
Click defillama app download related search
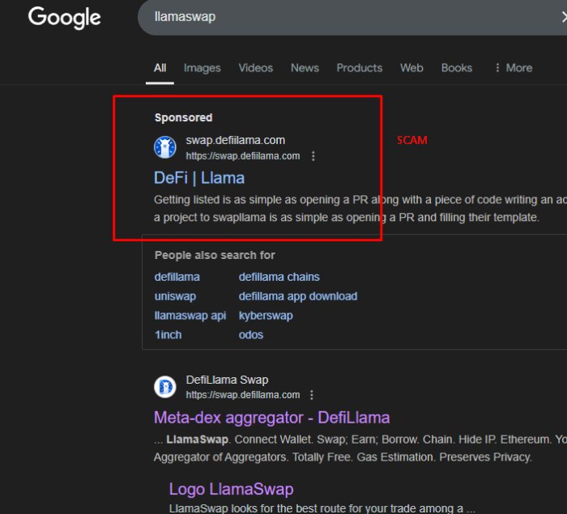click(x=298, y=296)
